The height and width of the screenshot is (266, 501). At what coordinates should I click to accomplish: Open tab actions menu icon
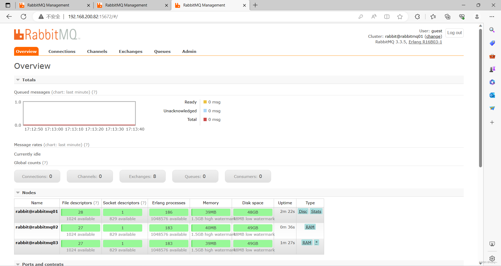click(x=8, y=5)
